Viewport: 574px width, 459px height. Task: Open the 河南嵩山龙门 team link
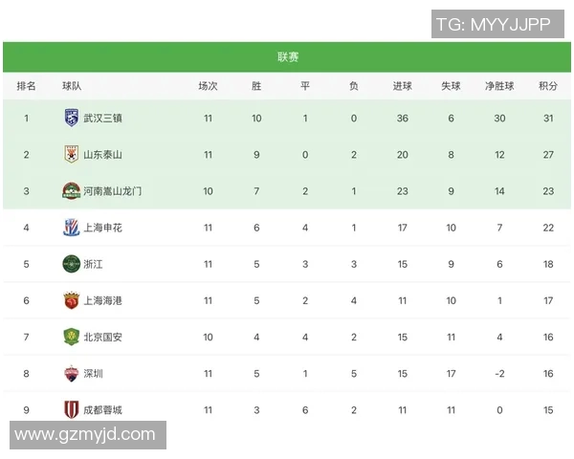[113, 190]
